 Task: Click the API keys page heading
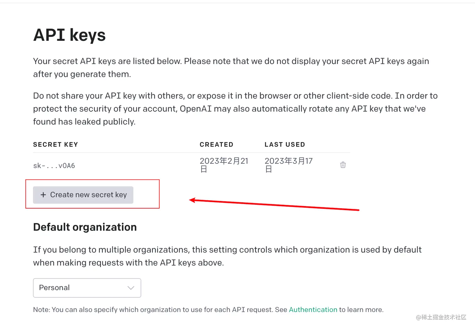coord(69,35)
